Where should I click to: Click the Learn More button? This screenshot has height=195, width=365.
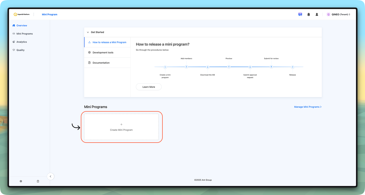tap(149, 87)
